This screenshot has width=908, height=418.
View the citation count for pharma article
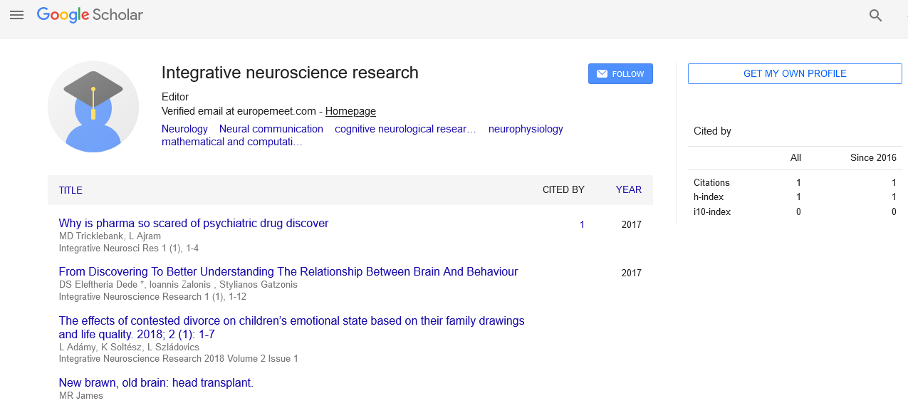click(x=582, y=224)
